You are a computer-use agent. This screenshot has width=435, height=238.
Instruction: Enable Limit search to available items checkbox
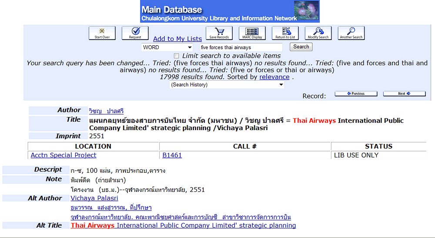pos(177,56)
